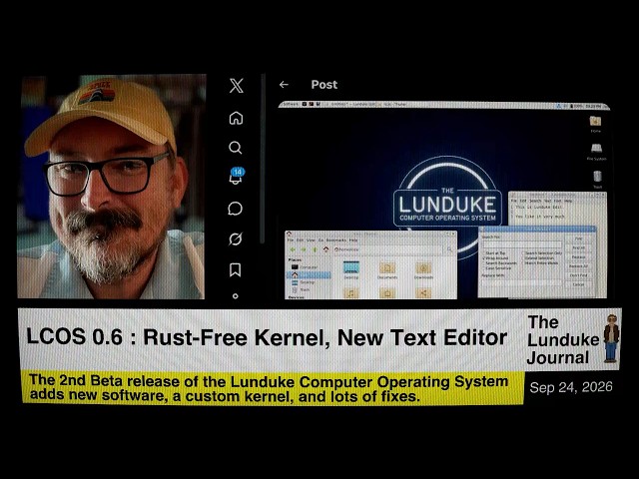Select highlighted home entry in Places
639x479 pixels.
coord(309,275)
